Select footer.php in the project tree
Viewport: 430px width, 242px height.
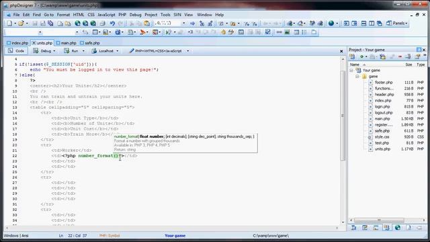click(384, 83)
